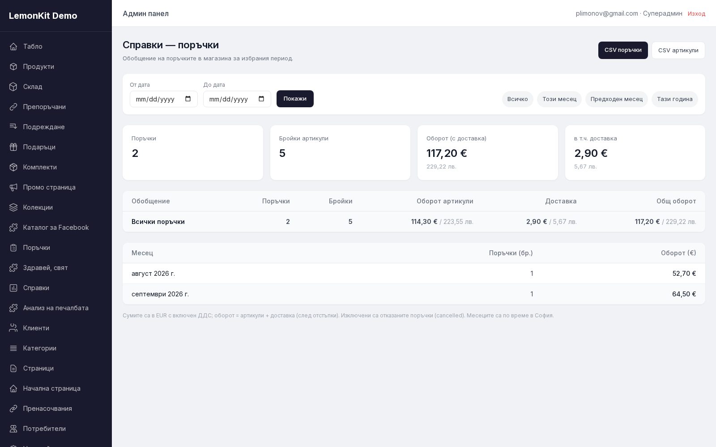This screenshot has width=716, height=447.
Task: Click the Клиенти users icon
Action: click(13, 328)
